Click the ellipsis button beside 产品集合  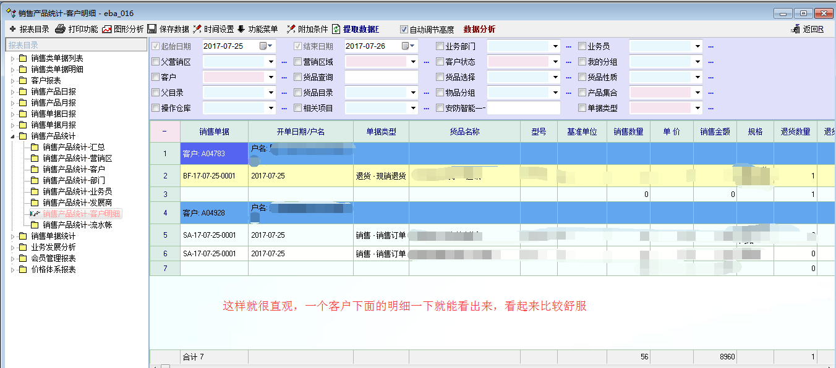(x=710, y=93)
